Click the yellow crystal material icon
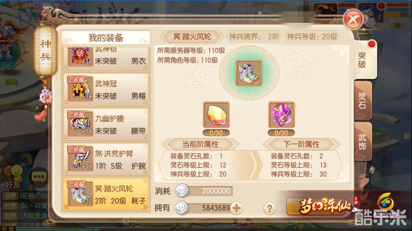Image resolution: width=412 pixels, height=231 pixels. (x=216, y=115)
